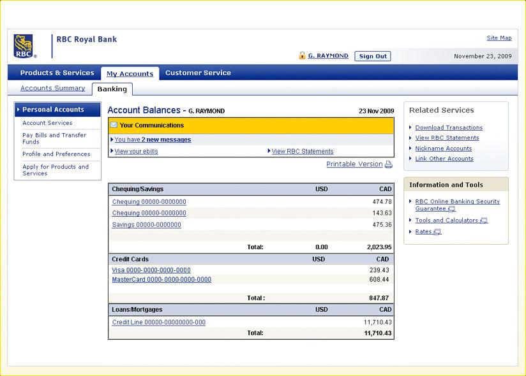Select the My Accounts tab

[130, 74]
